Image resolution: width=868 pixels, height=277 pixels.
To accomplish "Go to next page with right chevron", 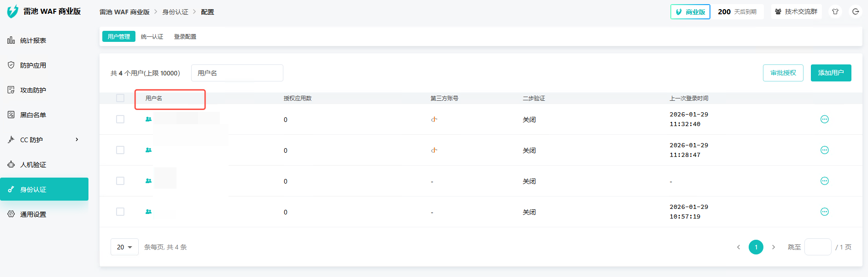I will [x=774, y=247].
